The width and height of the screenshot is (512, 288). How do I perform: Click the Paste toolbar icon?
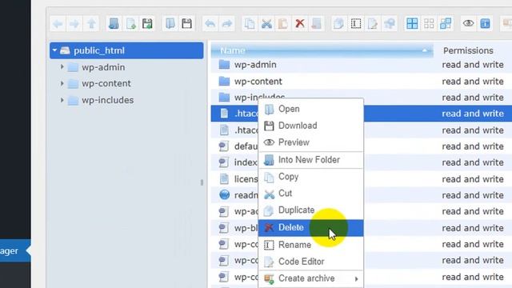coord(283,23)
